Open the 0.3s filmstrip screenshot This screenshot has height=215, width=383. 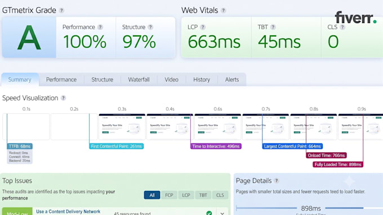click(x=122, y=127)
